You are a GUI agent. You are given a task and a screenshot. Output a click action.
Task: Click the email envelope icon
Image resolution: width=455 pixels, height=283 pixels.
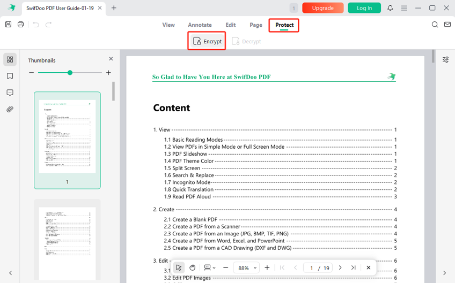[x=447, y=25]
